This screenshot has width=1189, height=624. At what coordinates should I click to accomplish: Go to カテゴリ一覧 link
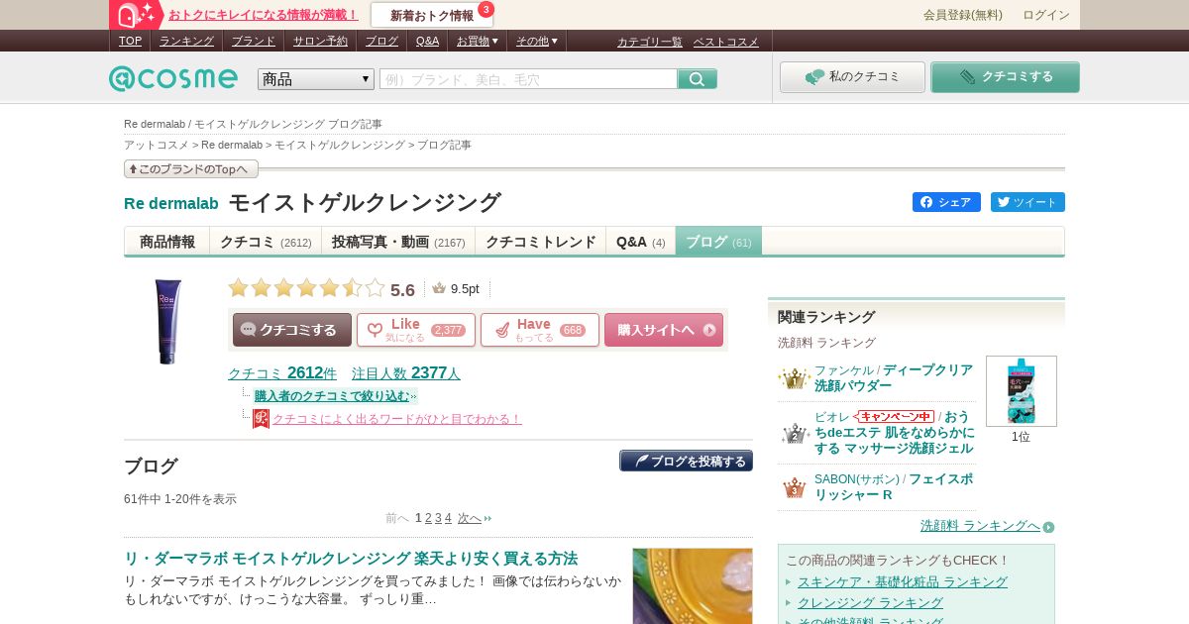click(x=650, y=42)
